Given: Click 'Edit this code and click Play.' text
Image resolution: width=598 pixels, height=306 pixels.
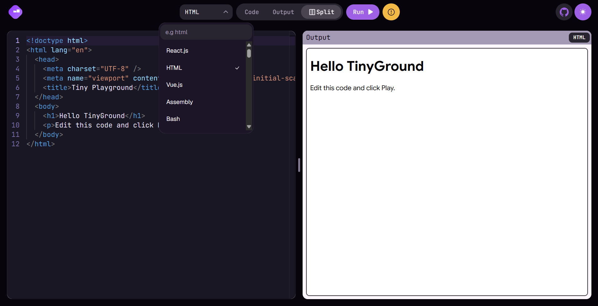Looking at the screenshot, I should (352, 88).
